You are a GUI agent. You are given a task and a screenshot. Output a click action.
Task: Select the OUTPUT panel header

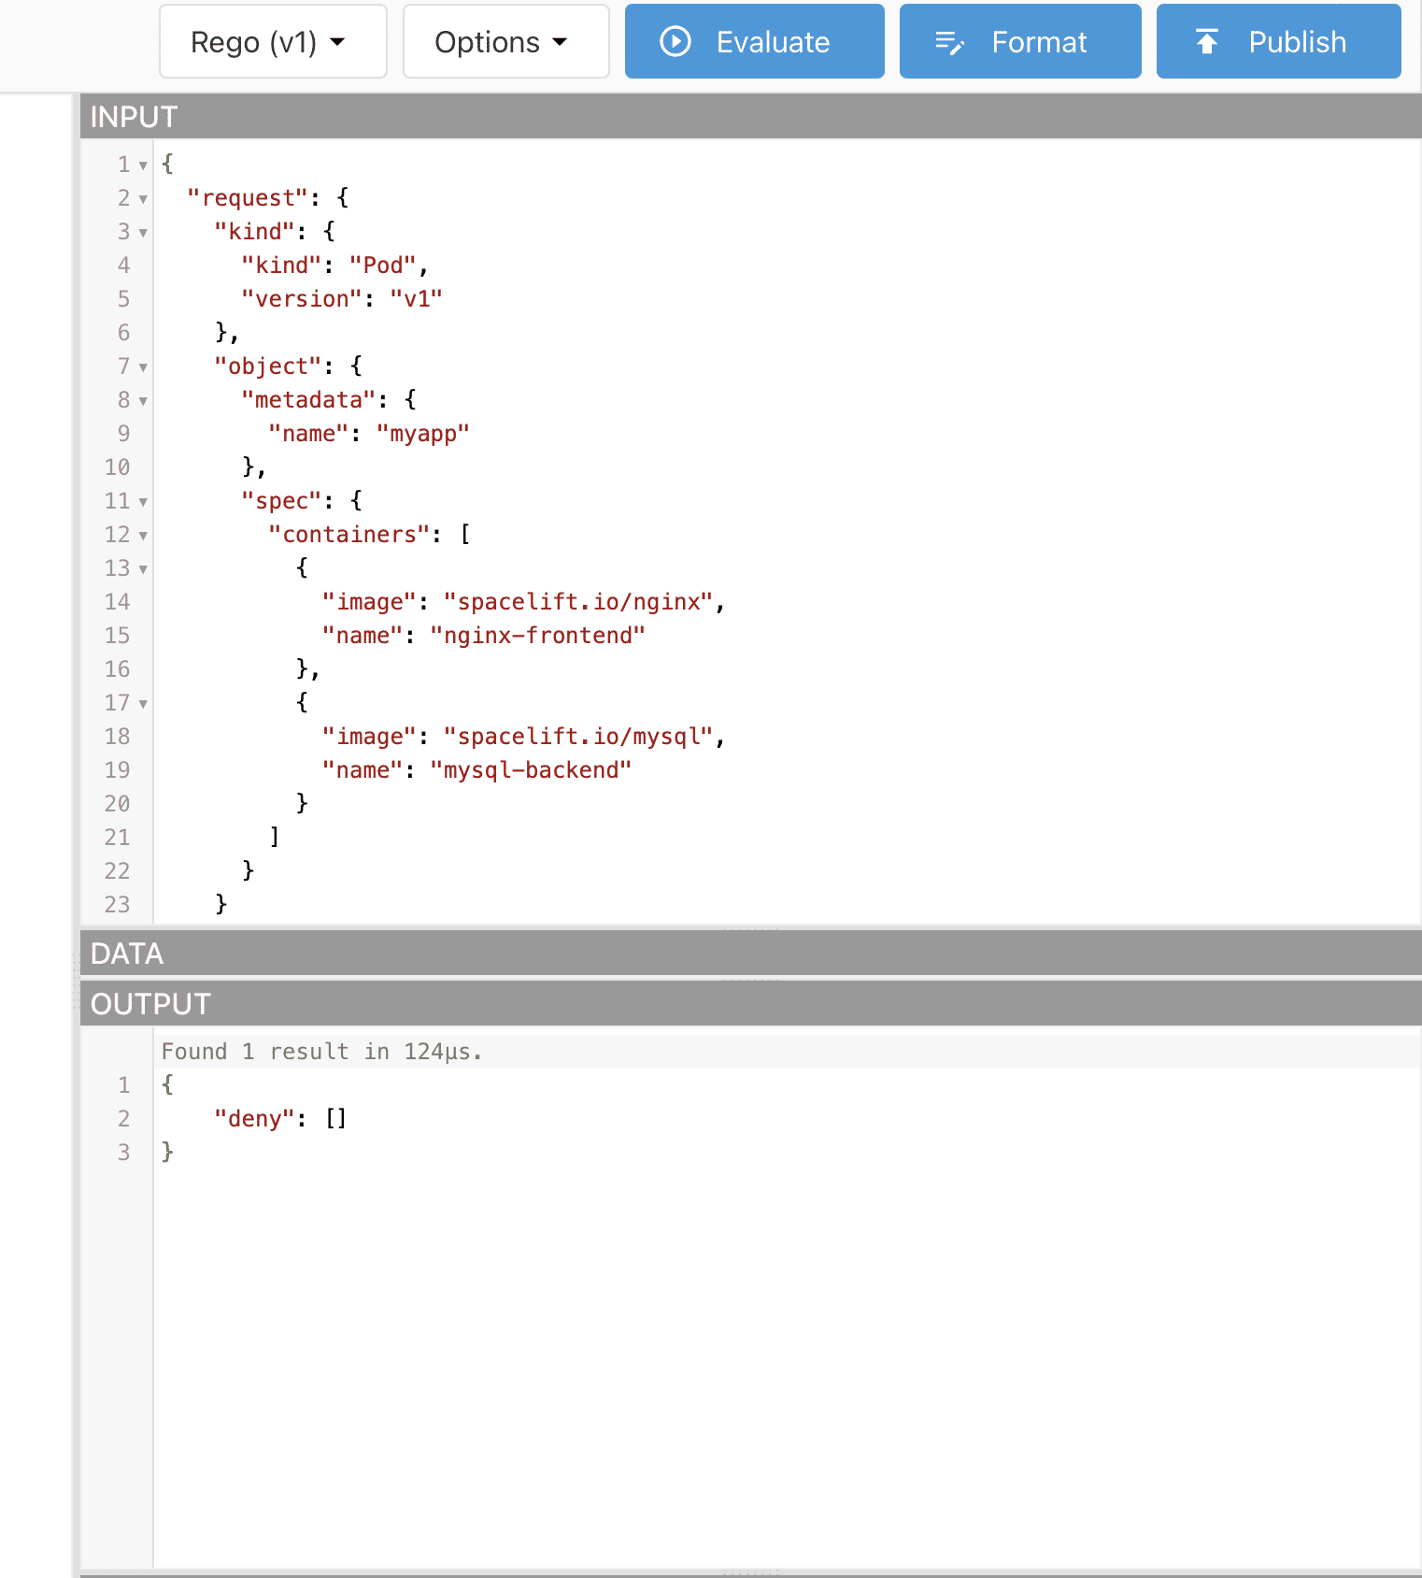[x=150, y=1004]
